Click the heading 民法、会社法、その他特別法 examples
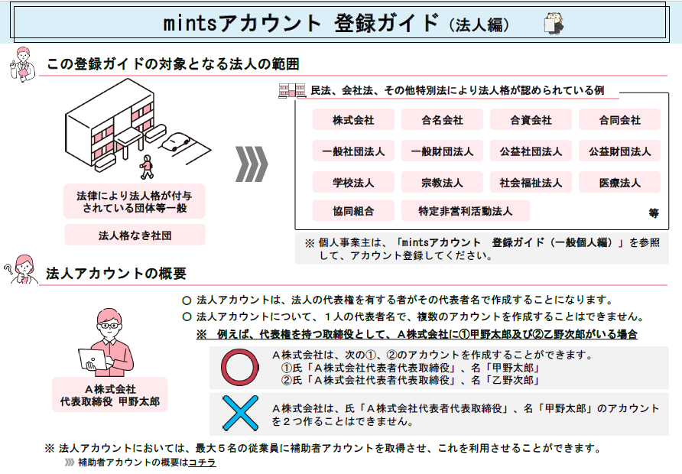Screen dimensions: 682x474 click(x=457, y=90)
